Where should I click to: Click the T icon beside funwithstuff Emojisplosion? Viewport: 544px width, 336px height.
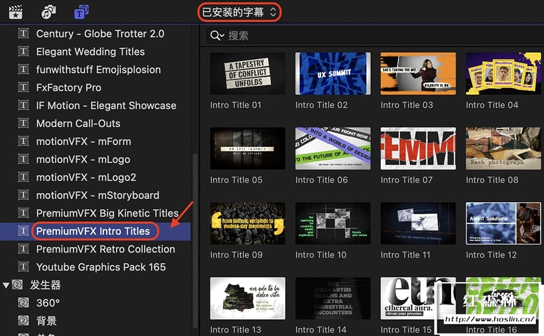pyautogui.click(x=23, y=70)
